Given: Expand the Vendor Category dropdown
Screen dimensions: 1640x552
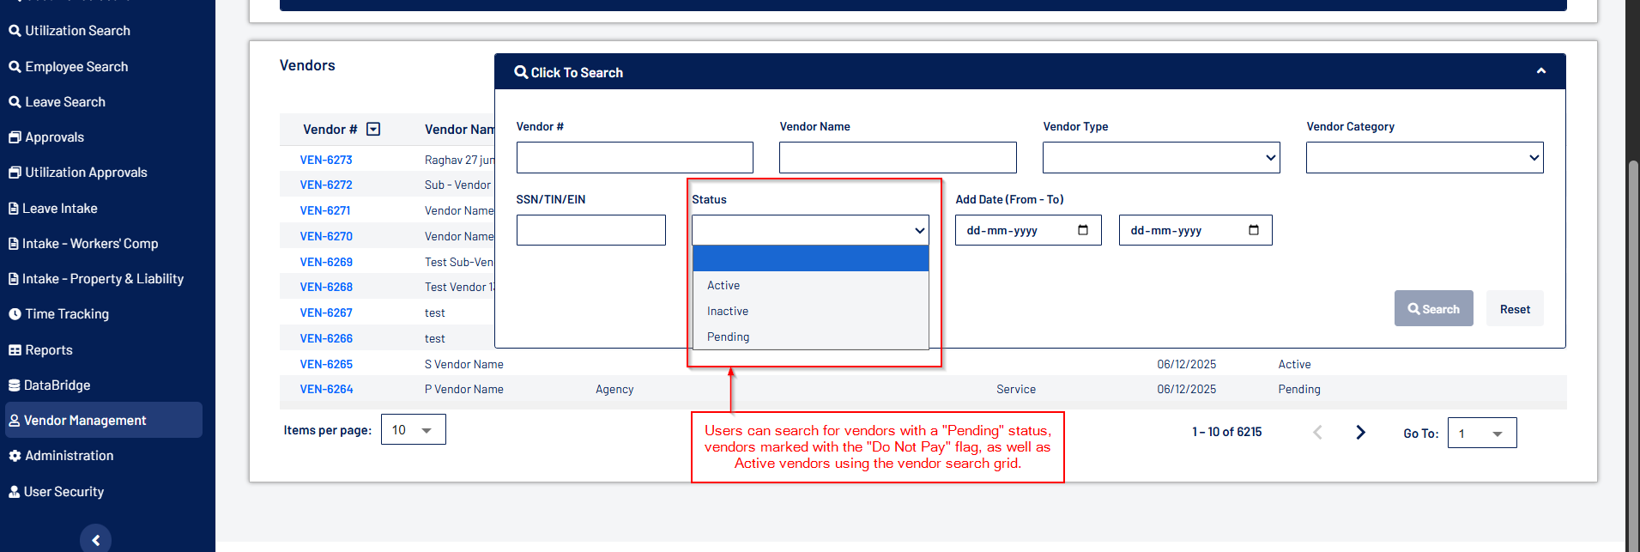Looking at the screenshot, I should pos(1424,158).
